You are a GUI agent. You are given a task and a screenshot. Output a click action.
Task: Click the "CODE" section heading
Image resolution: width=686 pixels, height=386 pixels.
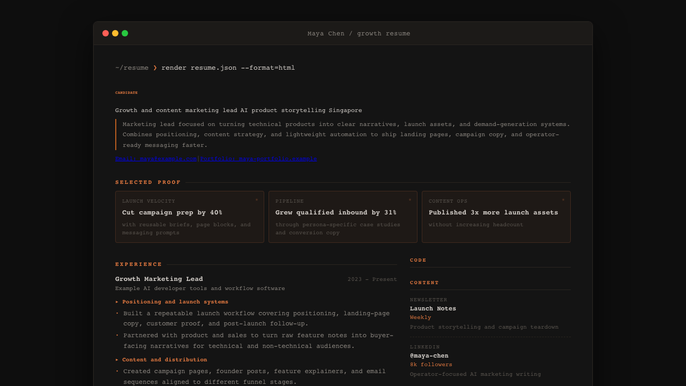[419, 260]
